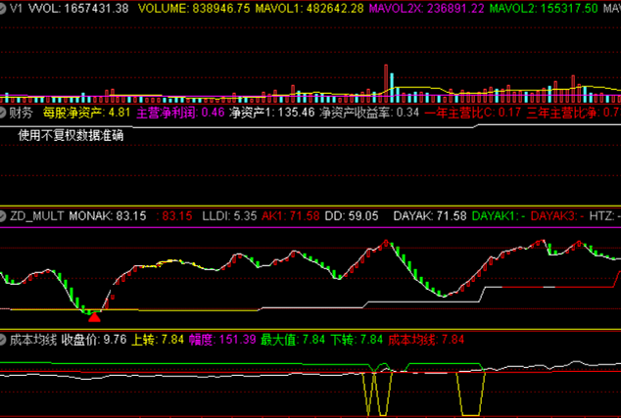Click the 净资产收益率: 0.34 value

pyautogui.click(x=369, y=113)
